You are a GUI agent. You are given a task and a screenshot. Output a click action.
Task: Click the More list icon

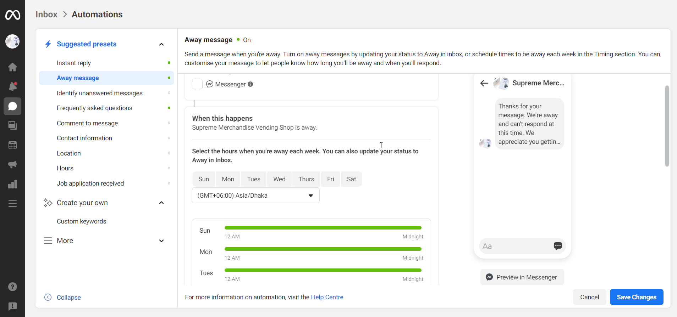pyautogui.click(x=48, y=240)
